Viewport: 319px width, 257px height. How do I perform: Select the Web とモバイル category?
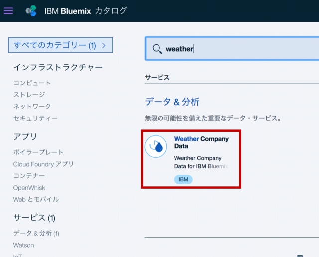[36, 199]
